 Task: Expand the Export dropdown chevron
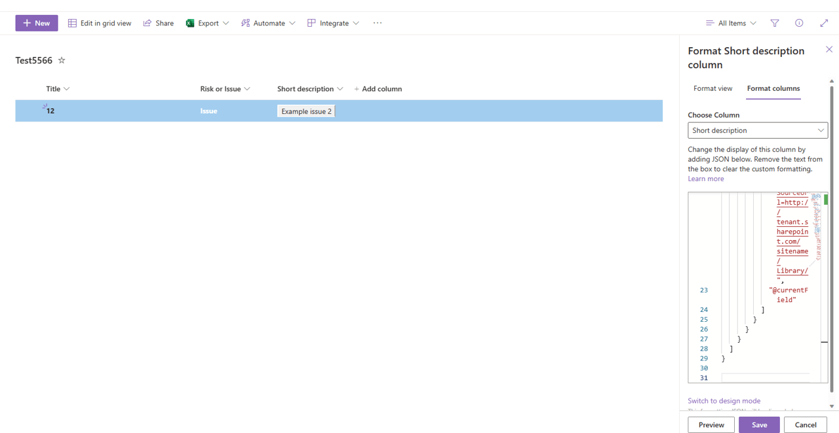tap(226, 23)
